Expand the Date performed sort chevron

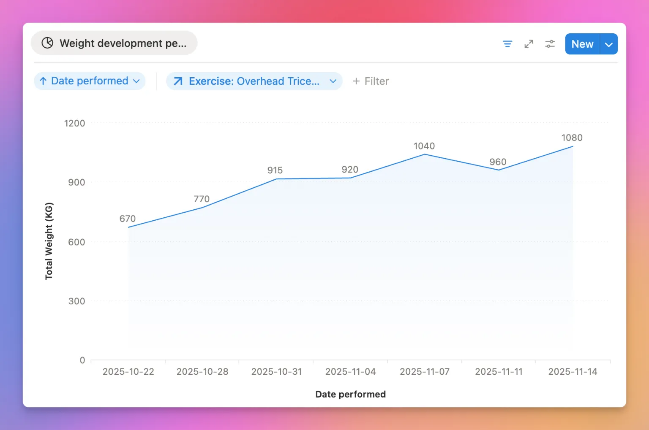pos(136,81)
